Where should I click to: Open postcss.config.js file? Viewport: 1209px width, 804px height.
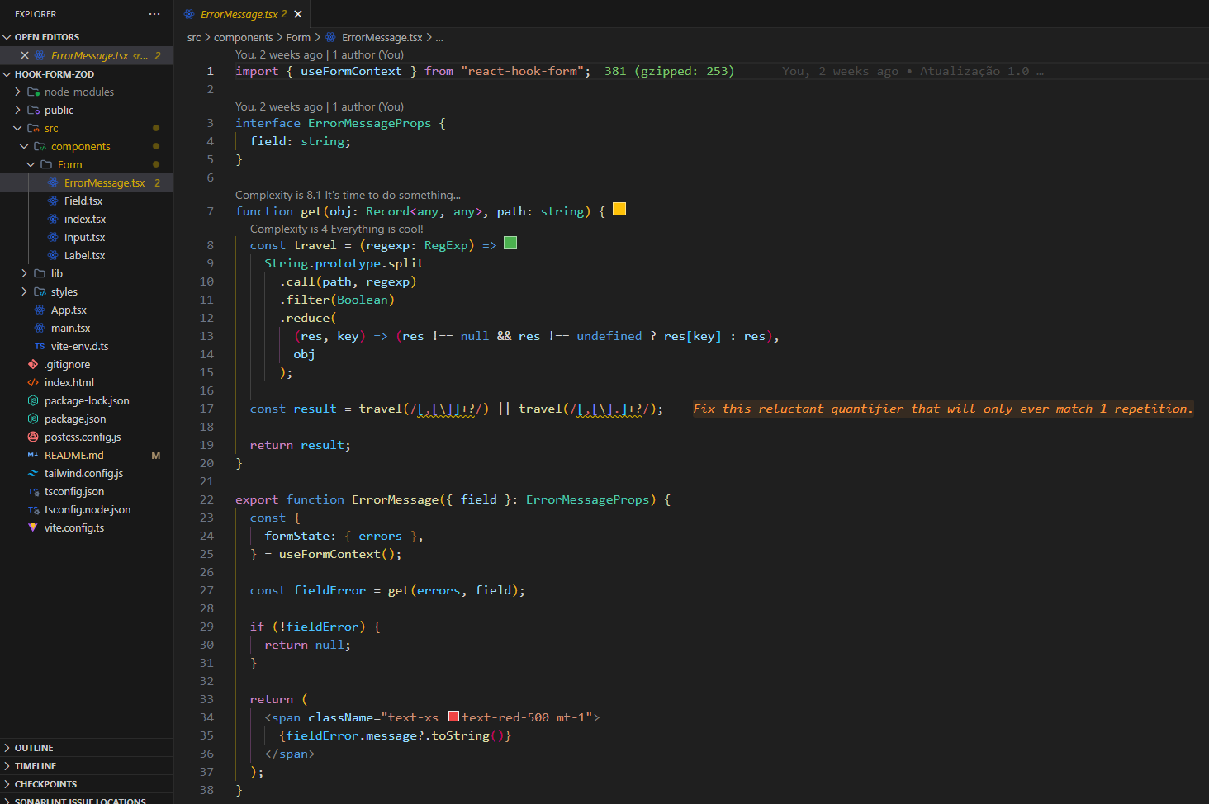(83, 437)
